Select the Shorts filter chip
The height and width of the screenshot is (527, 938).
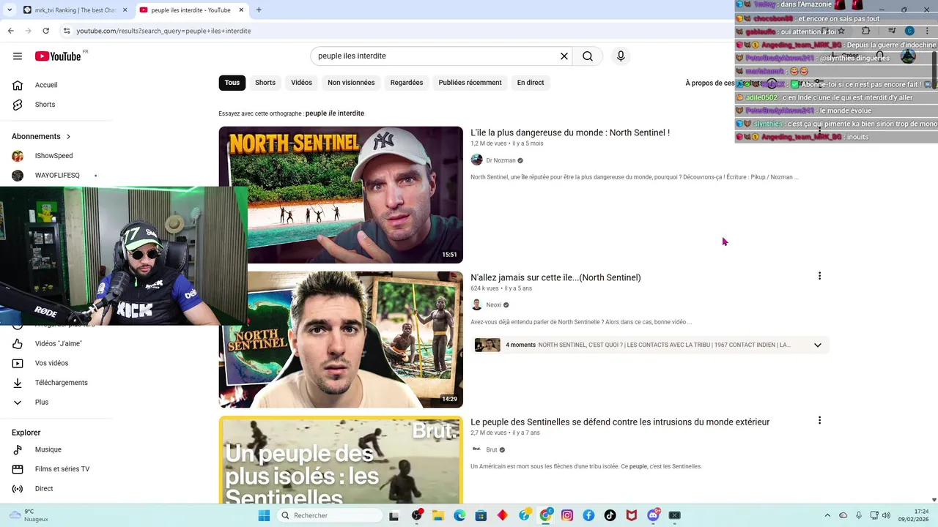265,83
